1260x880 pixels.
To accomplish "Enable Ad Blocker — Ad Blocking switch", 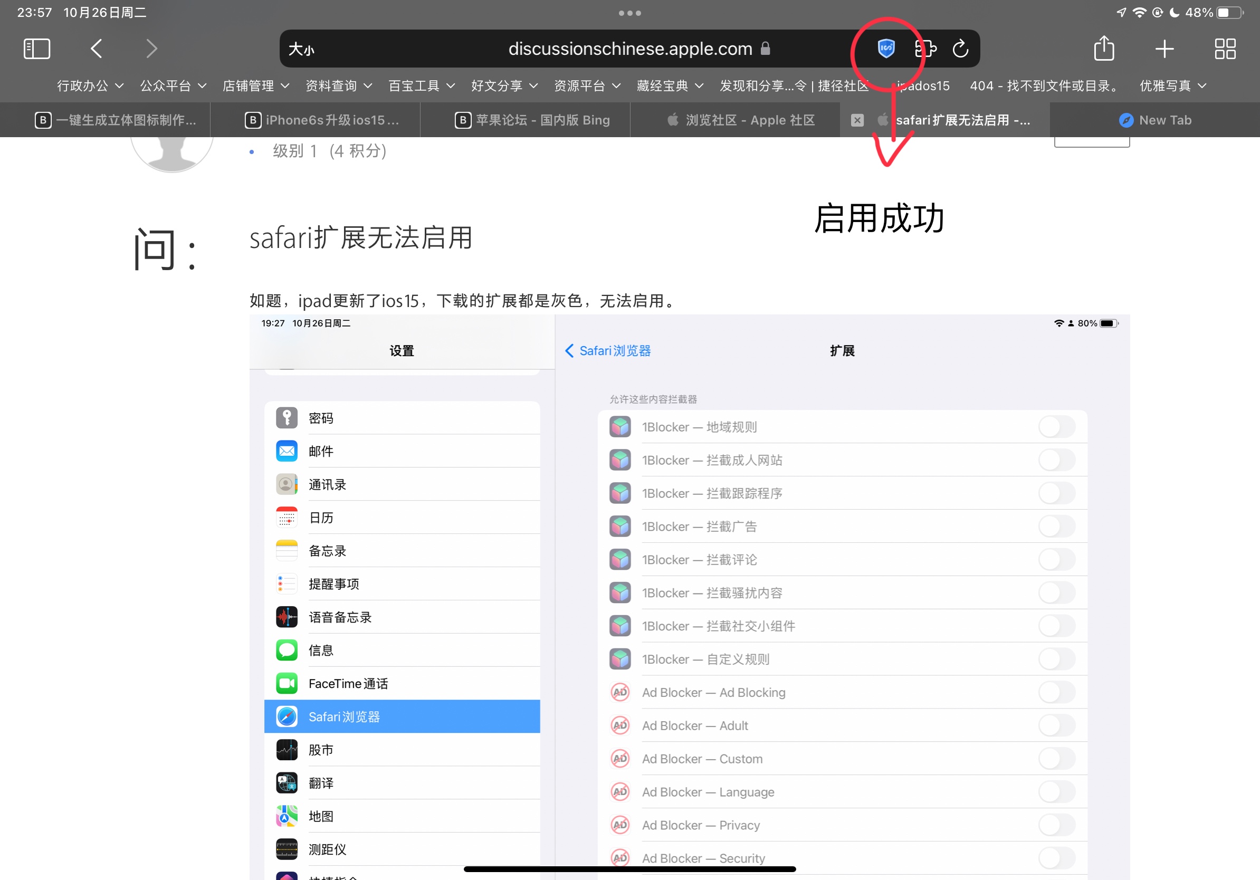I will coord(1056,692).
